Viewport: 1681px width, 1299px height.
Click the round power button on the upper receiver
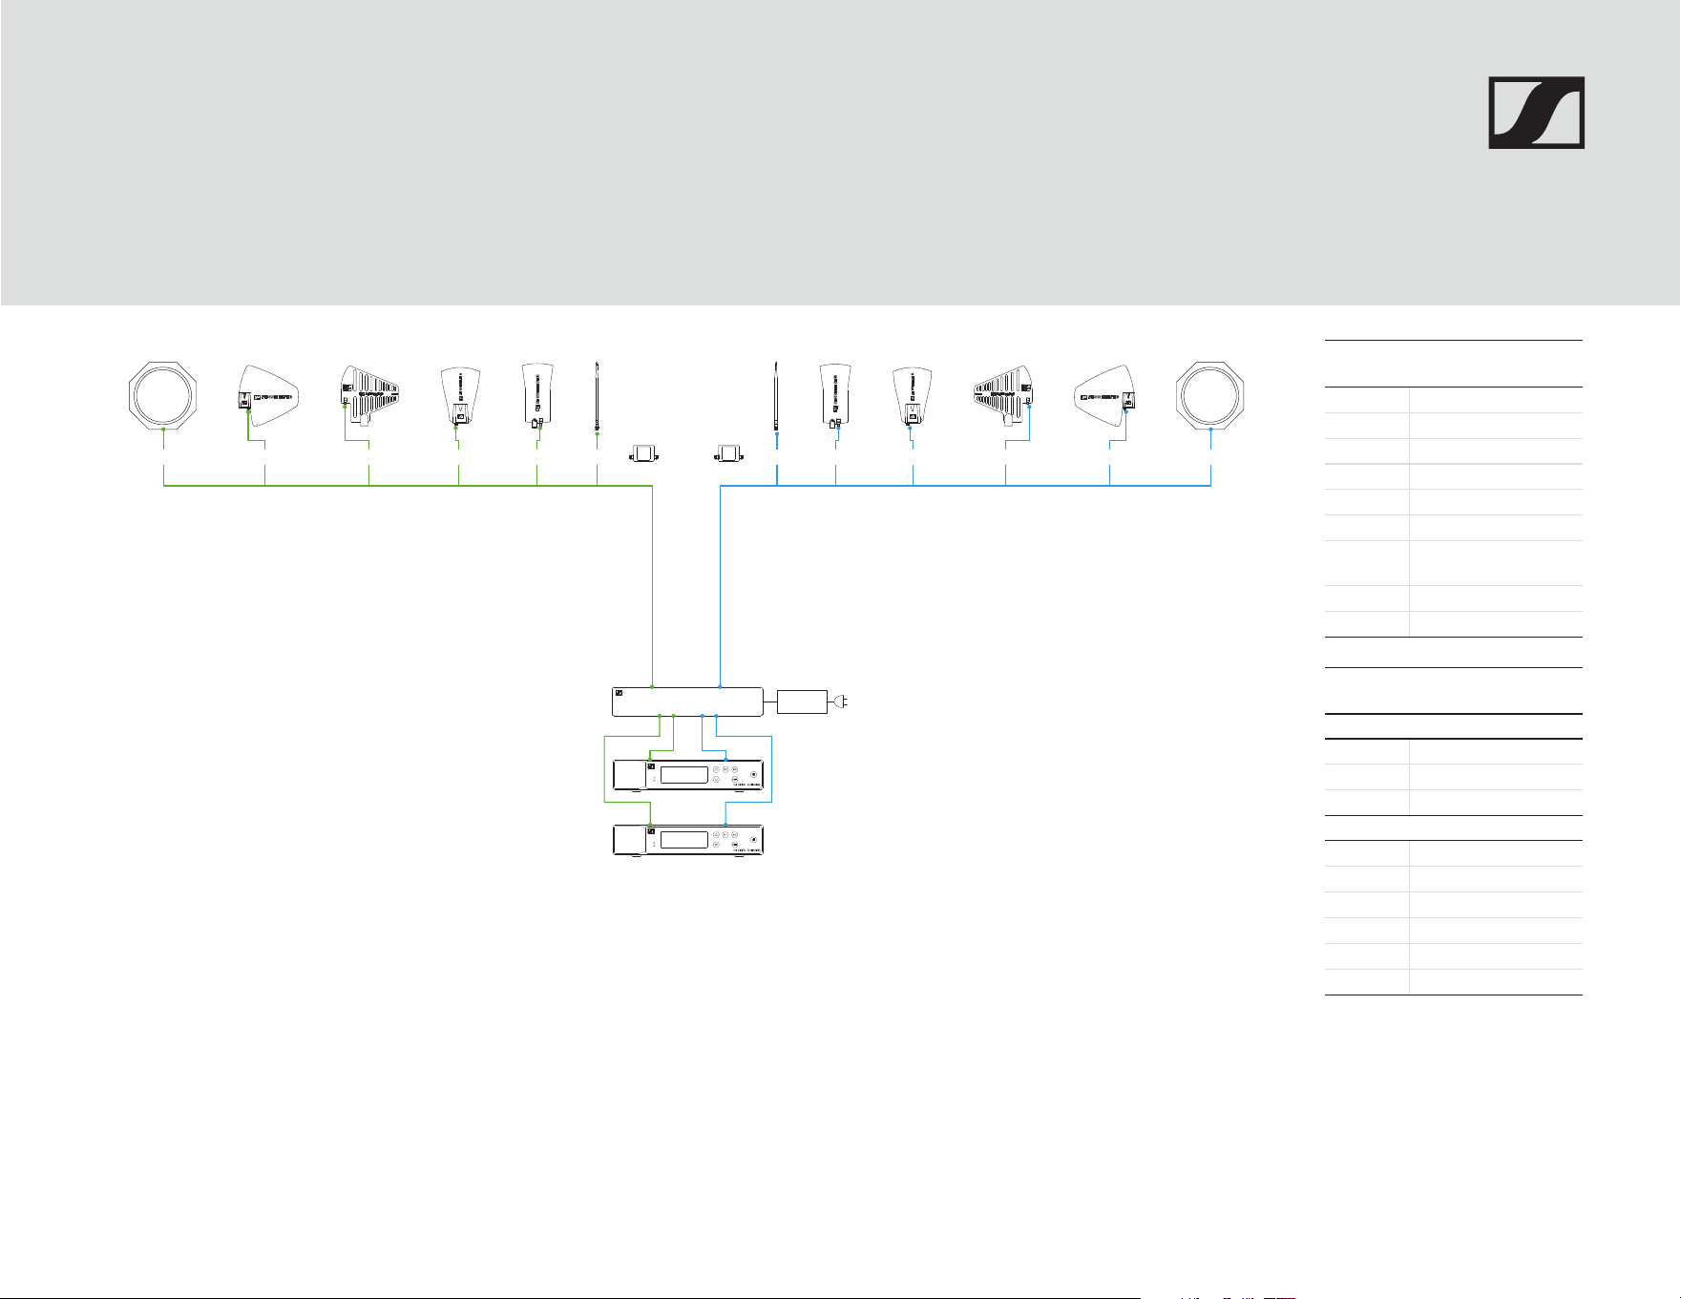tap(754, 774)
